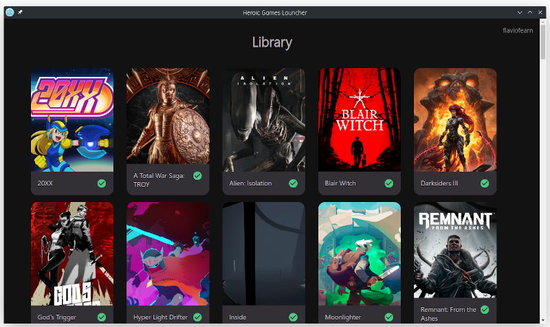
Task: Click the Library heading
Action: tap(272, 43)
